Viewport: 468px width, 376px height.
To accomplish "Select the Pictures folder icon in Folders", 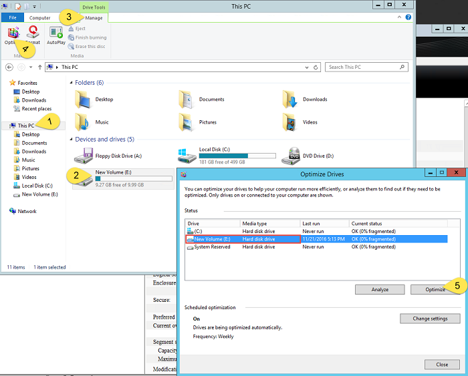I will pos(186,122).
